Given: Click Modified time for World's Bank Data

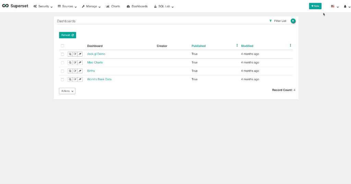Looking at the screenshot, I should coord(250,79).
